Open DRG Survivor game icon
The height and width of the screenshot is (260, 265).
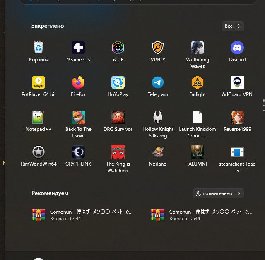point(118,117)
